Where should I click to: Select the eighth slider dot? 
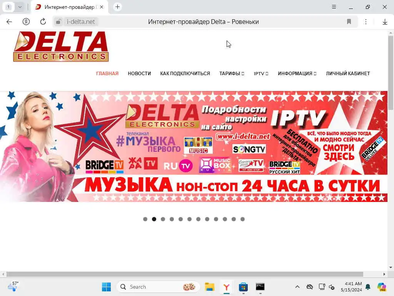click(207, 219)
